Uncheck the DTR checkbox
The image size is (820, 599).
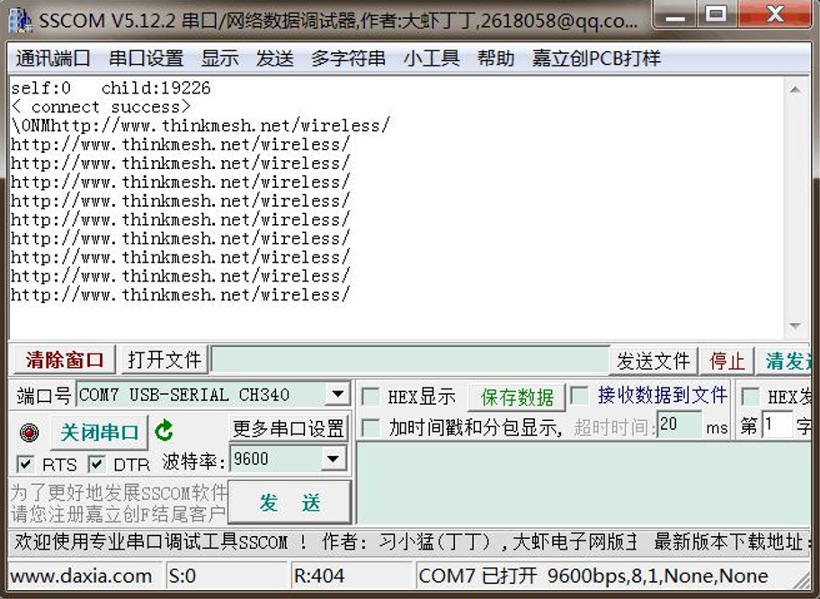point(96,464)
